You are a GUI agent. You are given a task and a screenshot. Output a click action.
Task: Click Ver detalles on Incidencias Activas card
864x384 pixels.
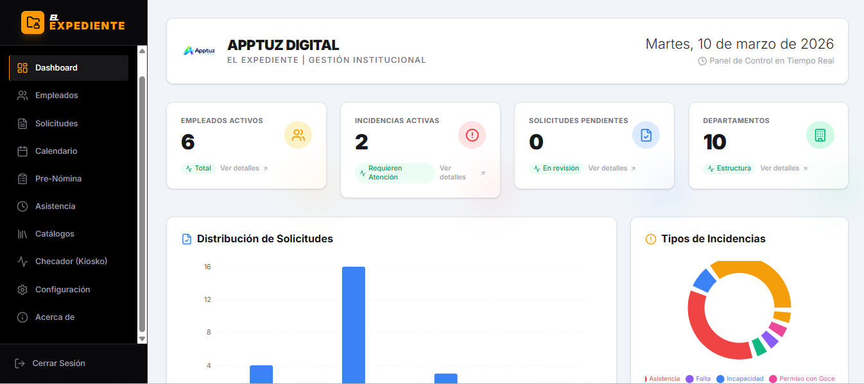(462, 173)
